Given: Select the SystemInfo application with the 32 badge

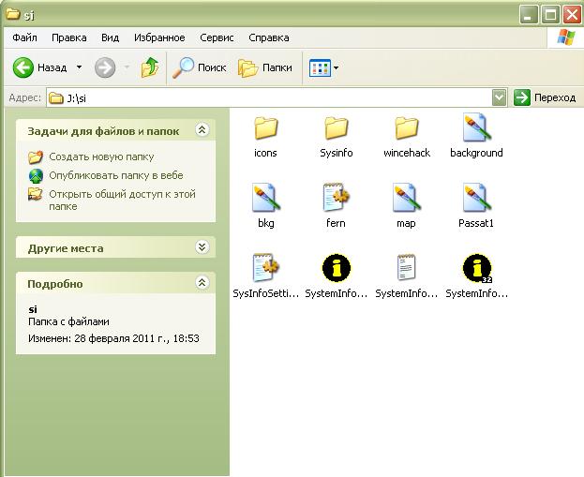Looking at the screenshot, I should 477,276.
